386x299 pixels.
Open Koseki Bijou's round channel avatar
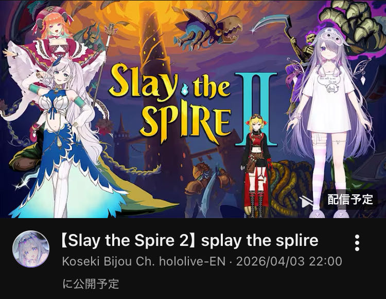tap(31, 249)
